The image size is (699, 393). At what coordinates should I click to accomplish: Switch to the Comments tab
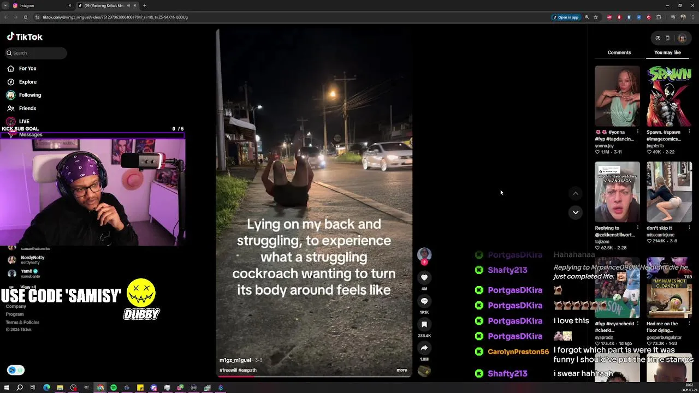(x=619, y=52)
